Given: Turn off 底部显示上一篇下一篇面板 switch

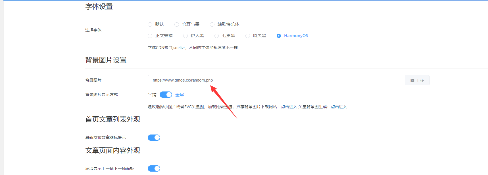Looking at the screenshot, I should click(x=154, y=168).
